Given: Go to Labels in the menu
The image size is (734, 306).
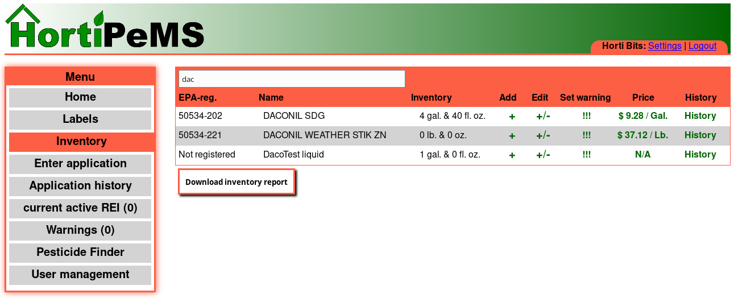Looking at the screenshot, I should pos(80,119).
